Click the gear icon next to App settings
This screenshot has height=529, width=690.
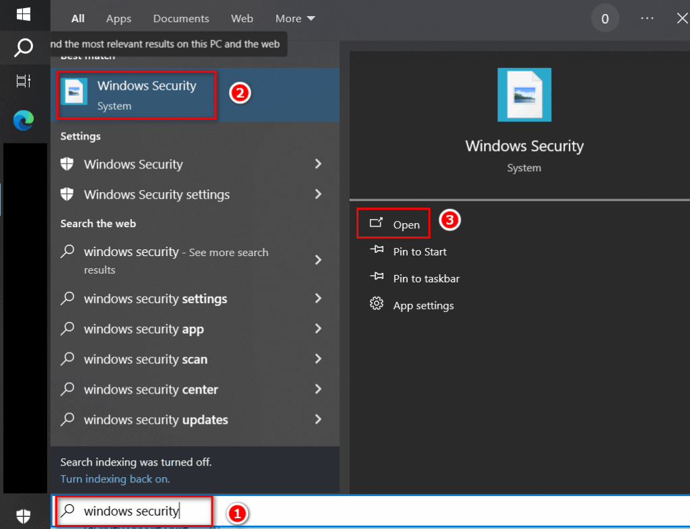pos(377,303)
